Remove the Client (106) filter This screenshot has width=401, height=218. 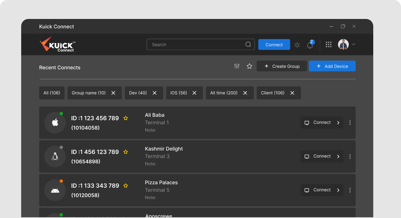(x=292, y=93)
